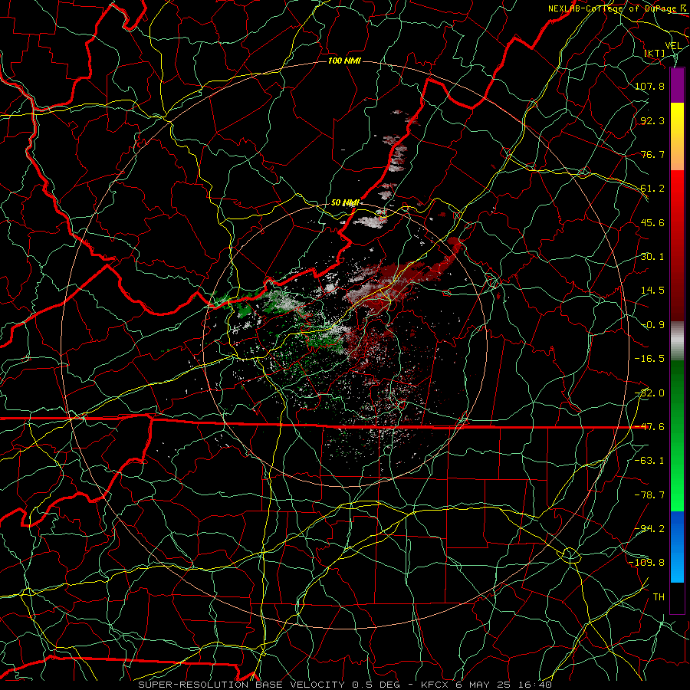The height and width of the screenshot is (690, 690).
Task: Click the 107.8 velocity scale value
Action: click(649, 86)
